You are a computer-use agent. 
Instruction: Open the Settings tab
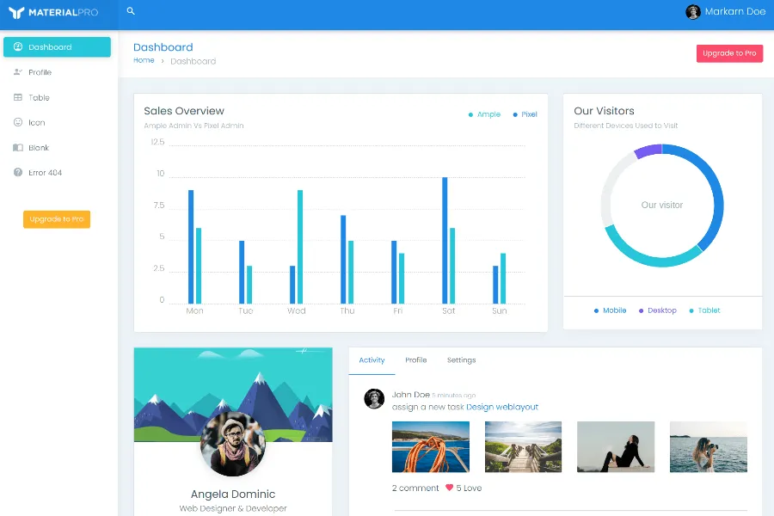461,360
